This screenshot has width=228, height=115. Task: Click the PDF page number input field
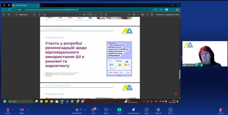[x=90, y=14]
